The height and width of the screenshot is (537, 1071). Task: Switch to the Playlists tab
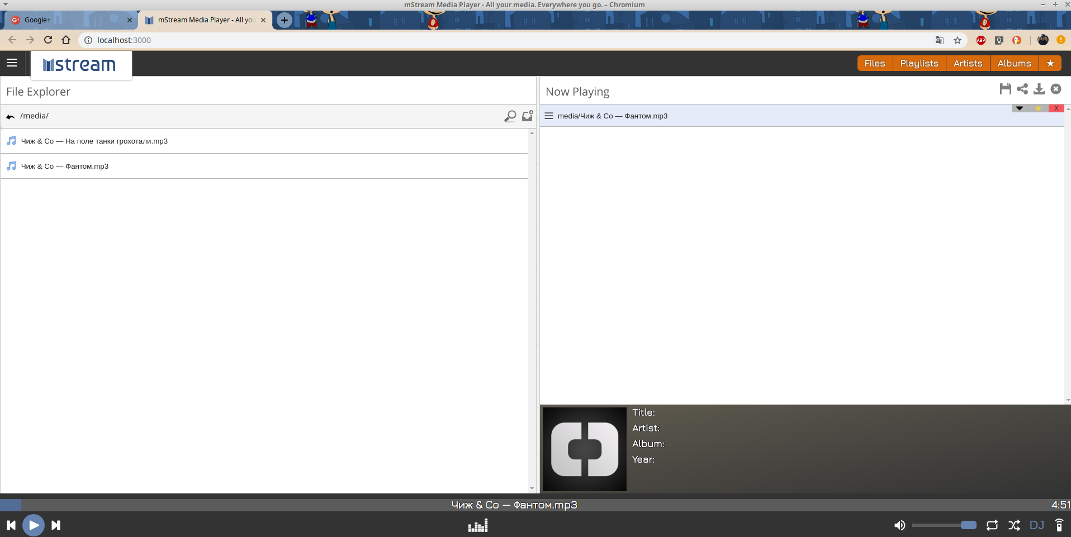pyautogui.click(x=919, y=64)
